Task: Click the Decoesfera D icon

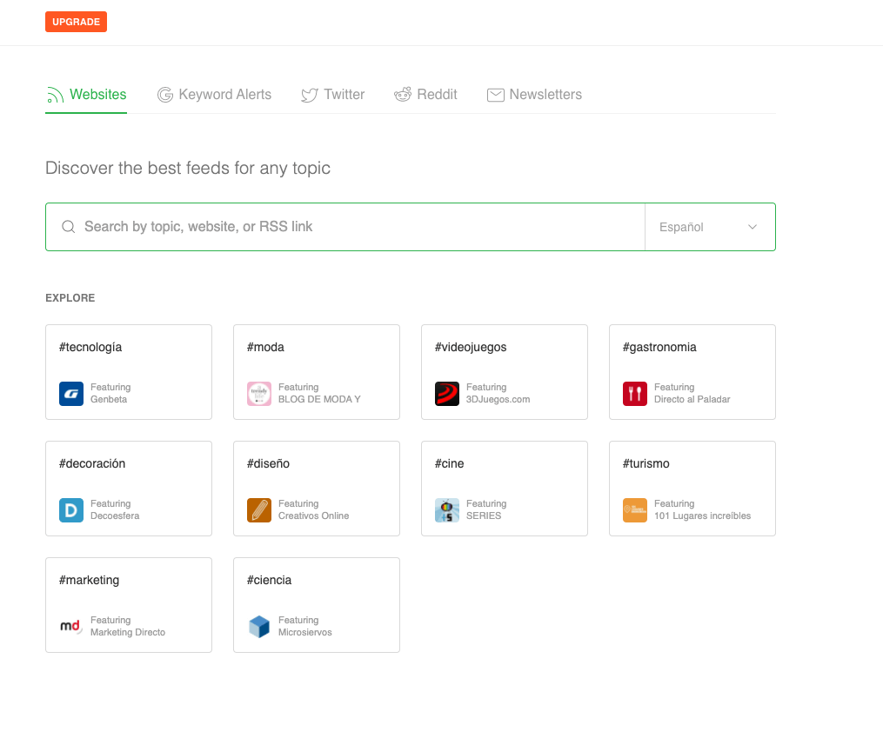Action: click(x=71, y=509)
